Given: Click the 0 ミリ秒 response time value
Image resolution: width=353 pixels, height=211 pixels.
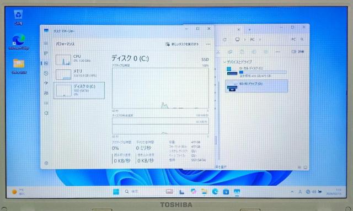Looking at the screenshot, I should (x=143, y=148).
